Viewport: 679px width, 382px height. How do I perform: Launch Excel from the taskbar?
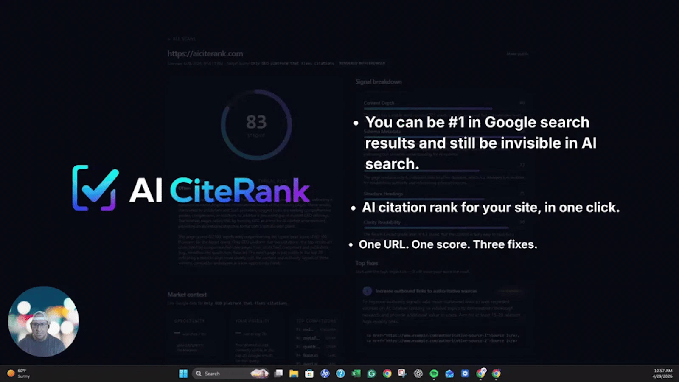tap(356, 374)
